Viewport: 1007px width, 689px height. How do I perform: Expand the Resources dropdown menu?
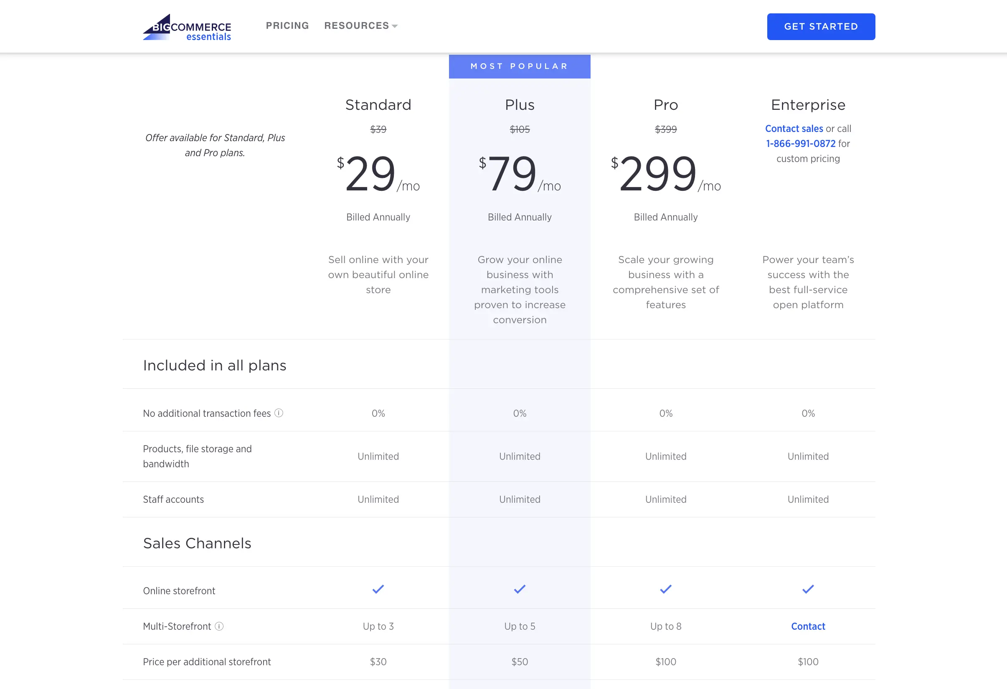[x=360, y=25]
